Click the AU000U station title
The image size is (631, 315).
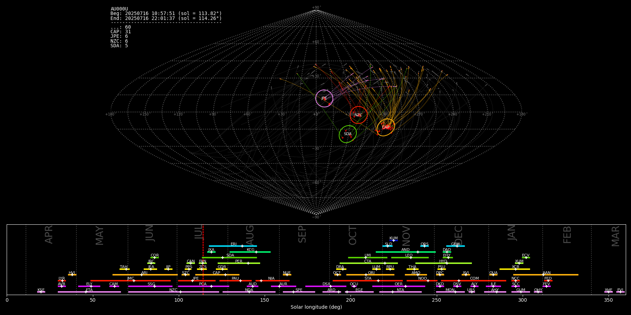point(119,9)
